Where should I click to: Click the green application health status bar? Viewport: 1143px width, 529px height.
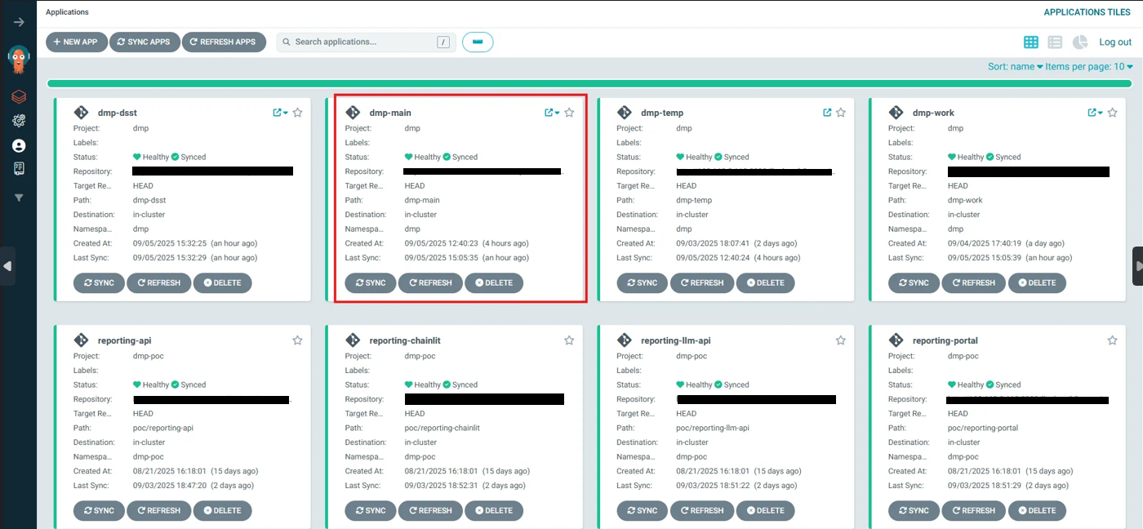[589, 83]
